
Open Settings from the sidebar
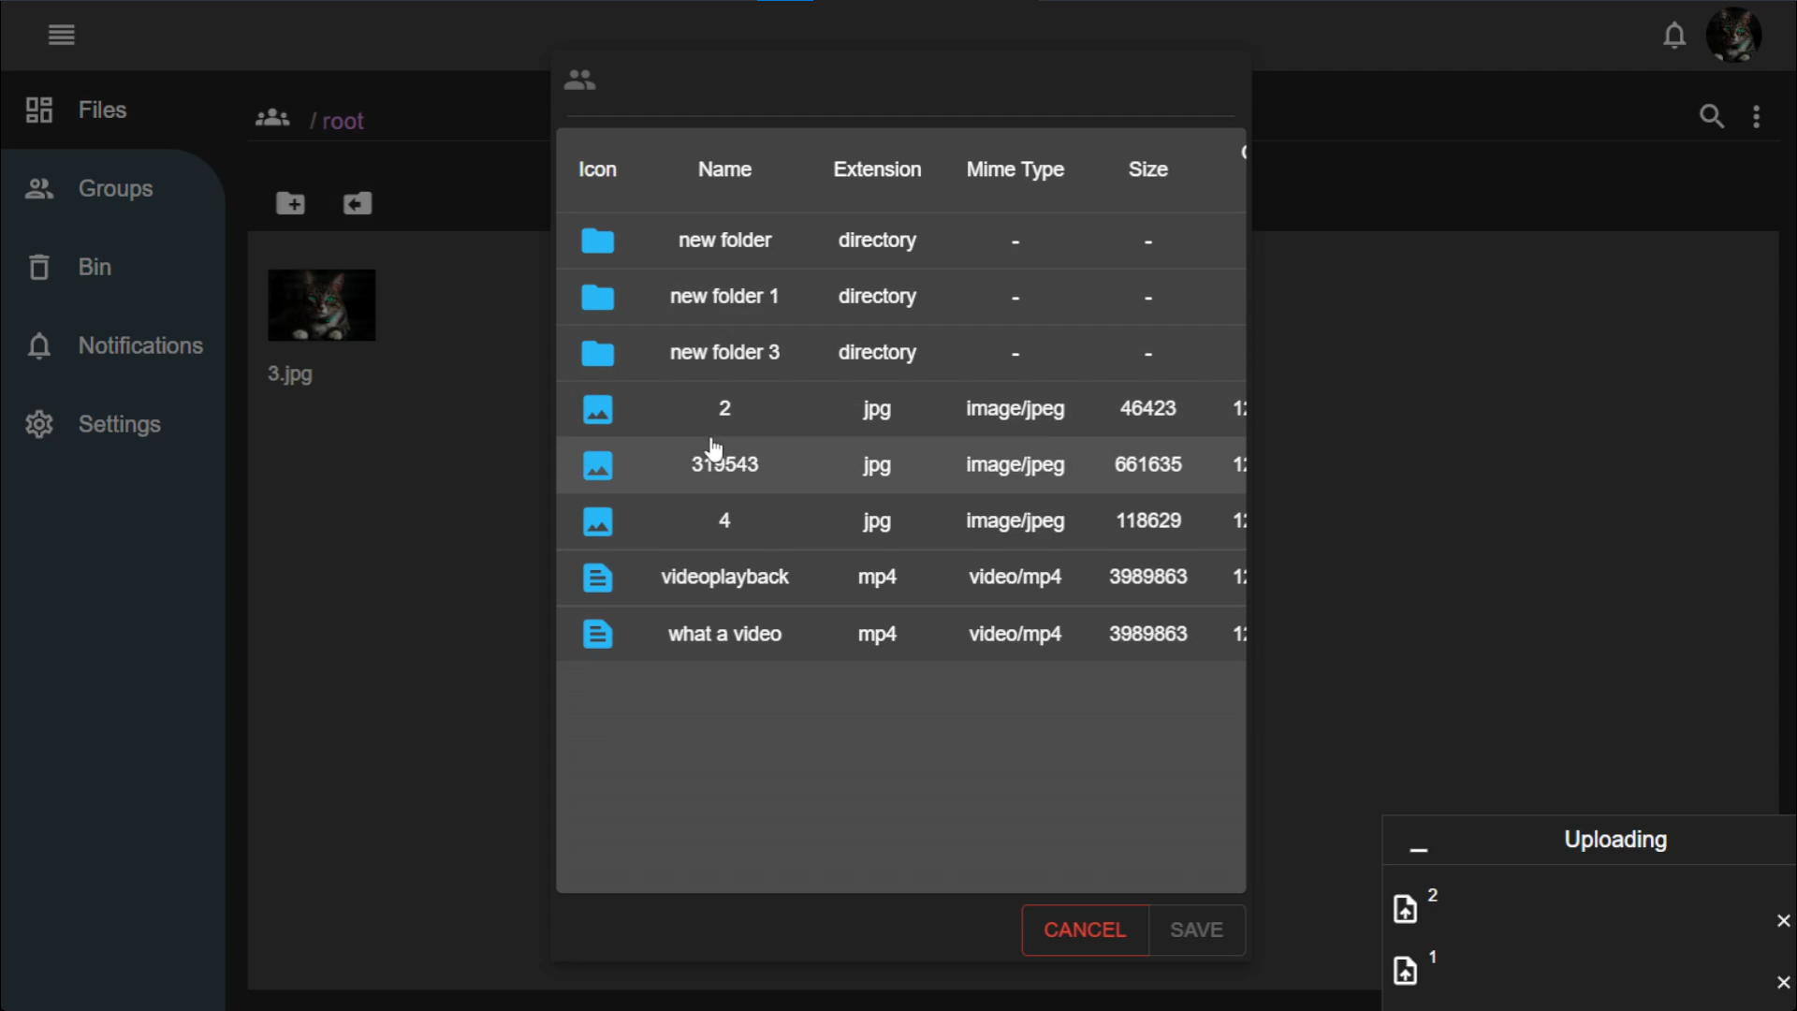pos(119,424)
